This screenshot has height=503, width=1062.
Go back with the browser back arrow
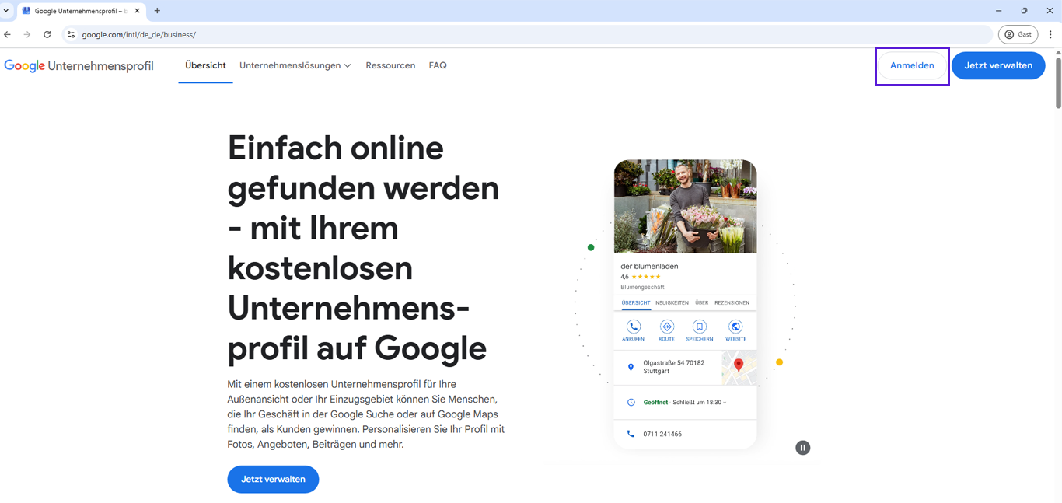pyautogui.click(x=8, y=34)
